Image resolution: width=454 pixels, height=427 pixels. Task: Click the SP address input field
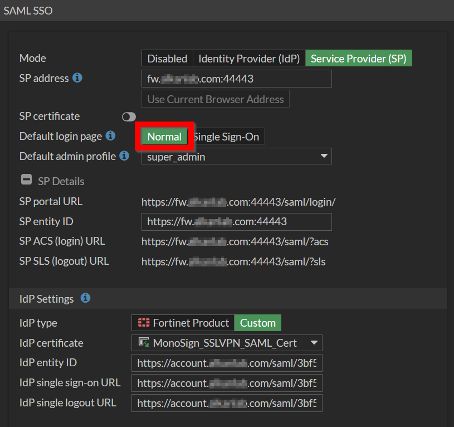coord(236,79)
